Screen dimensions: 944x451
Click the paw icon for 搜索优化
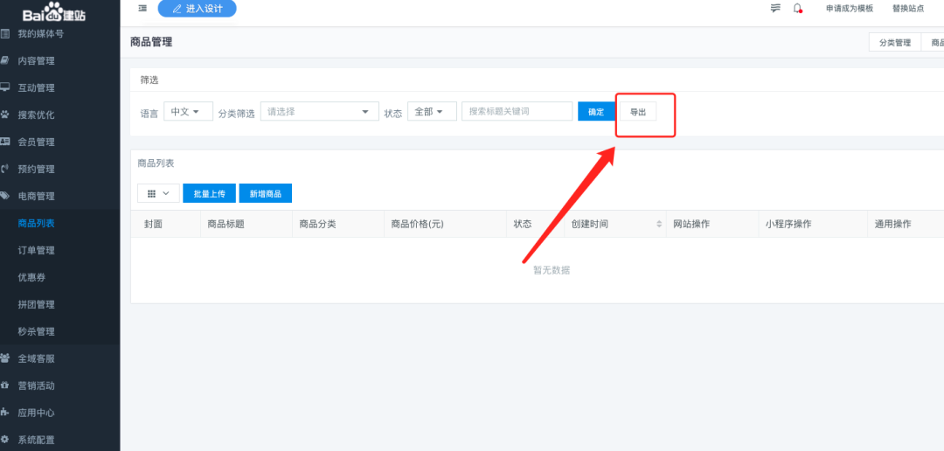point(5,114)
